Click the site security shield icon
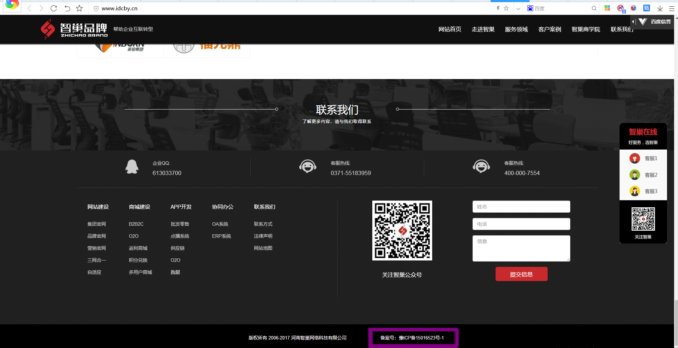The image size is (678, 348). pyautogui.click(x=96, y=8)
